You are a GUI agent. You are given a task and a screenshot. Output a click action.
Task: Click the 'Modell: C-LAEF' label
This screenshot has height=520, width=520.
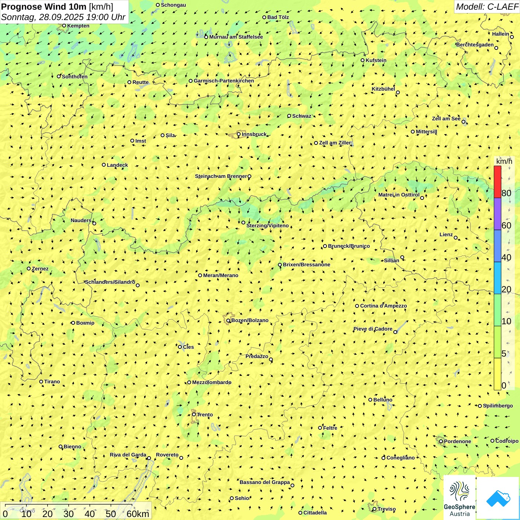point(487,6)
